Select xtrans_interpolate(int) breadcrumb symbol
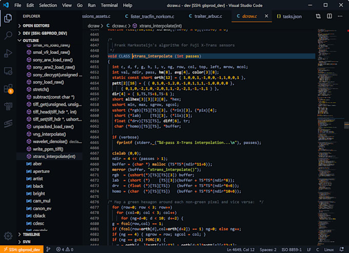 [158, 26]
